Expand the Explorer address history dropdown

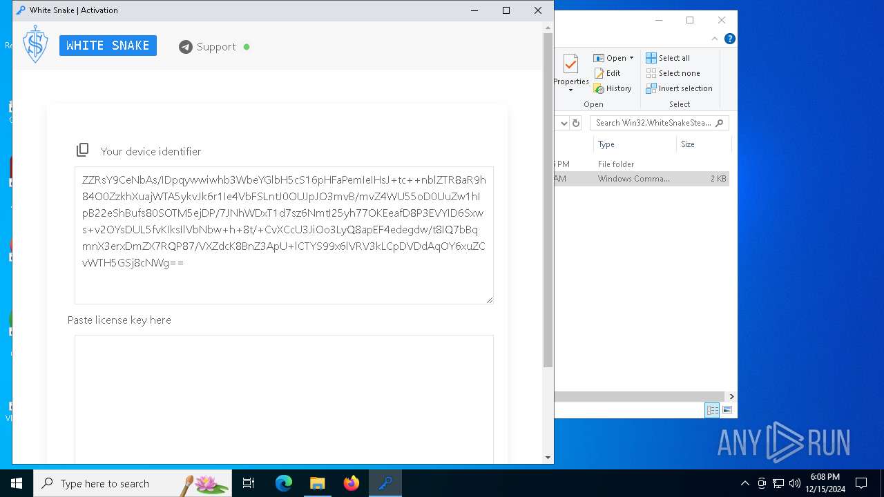click(x=564, y=123)
